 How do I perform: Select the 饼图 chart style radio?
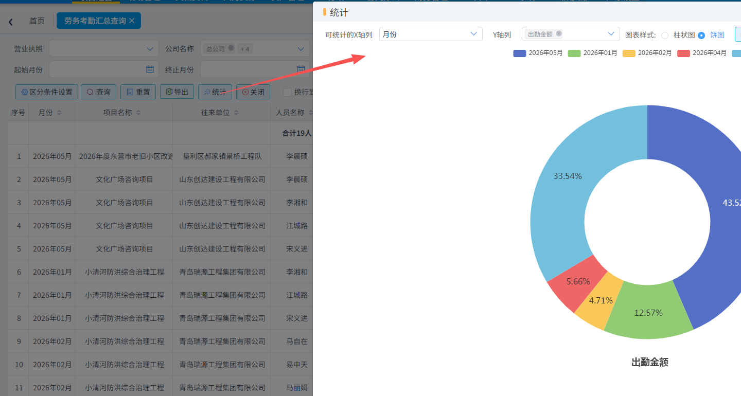(701, 35)
